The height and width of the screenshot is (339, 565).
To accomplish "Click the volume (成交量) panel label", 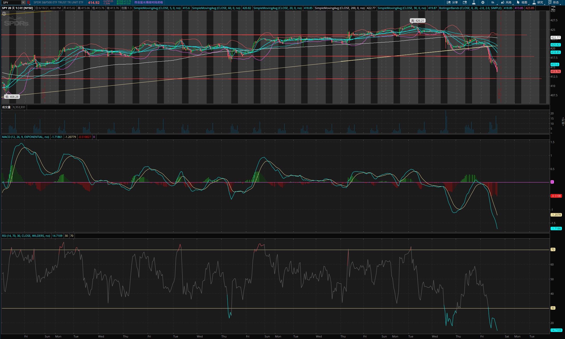I will coord(6,107).
